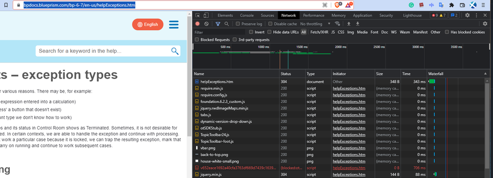Open DevTools main settings gear

coord(467,15)
